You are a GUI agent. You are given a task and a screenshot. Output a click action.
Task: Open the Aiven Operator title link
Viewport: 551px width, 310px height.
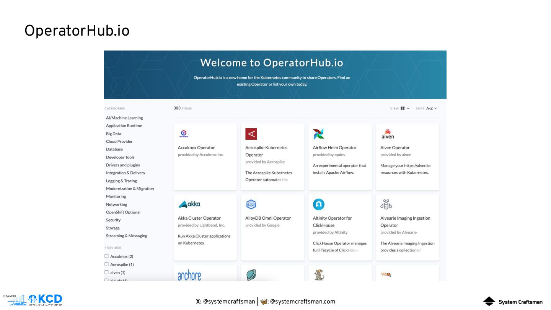click(x=395, y=148)
